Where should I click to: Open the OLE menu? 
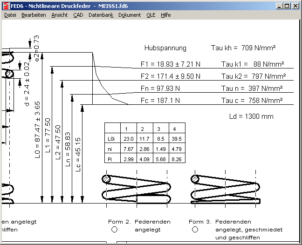[151, 15]
